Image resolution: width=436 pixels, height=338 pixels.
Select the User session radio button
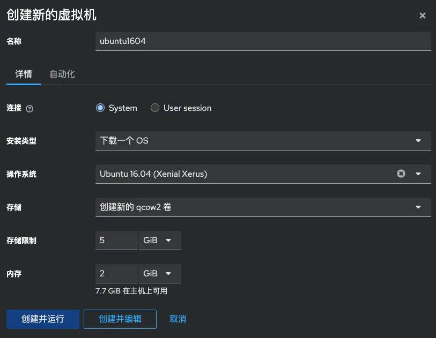coord(155,108)
